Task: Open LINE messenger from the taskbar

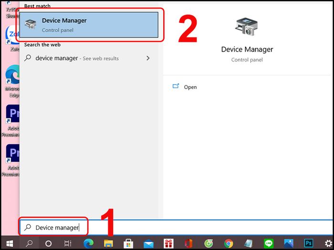Action: 268,243
